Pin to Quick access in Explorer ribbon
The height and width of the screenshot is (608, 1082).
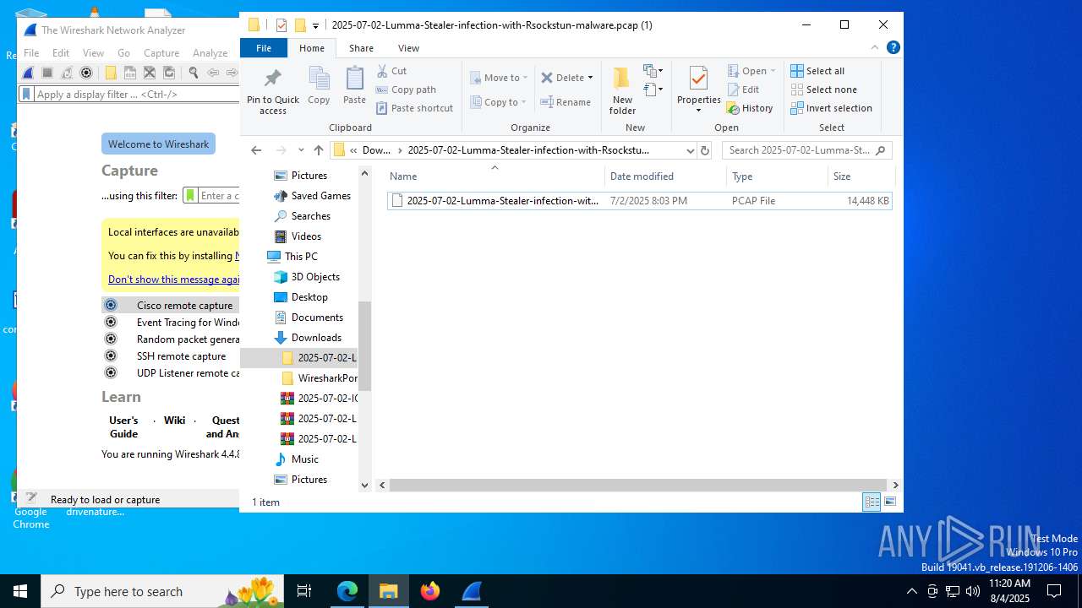click(272, 91)
